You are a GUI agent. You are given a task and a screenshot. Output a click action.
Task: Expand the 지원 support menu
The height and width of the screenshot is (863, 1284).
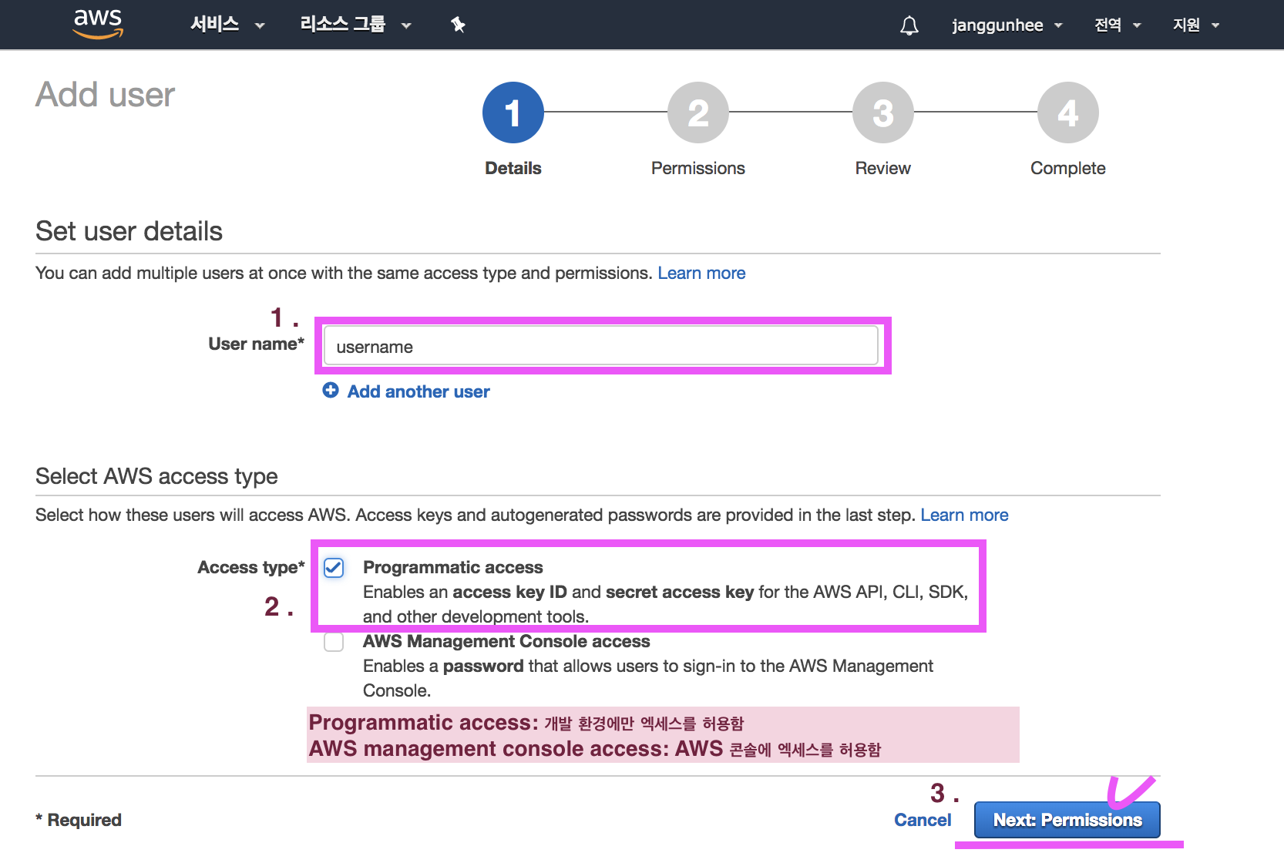[1196, 25]
